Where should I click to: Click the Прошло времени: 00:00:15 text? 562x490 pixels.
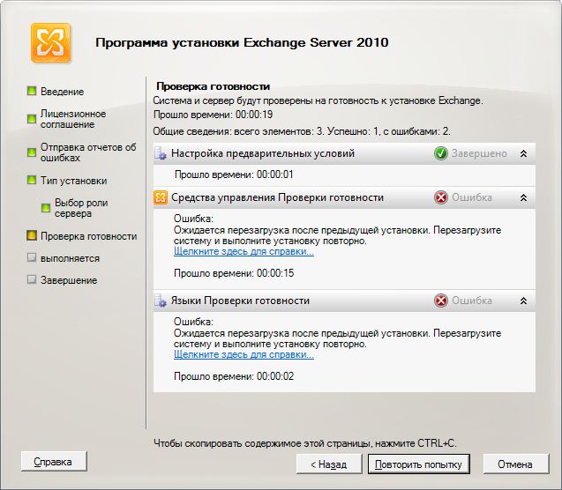click(234, 273)
